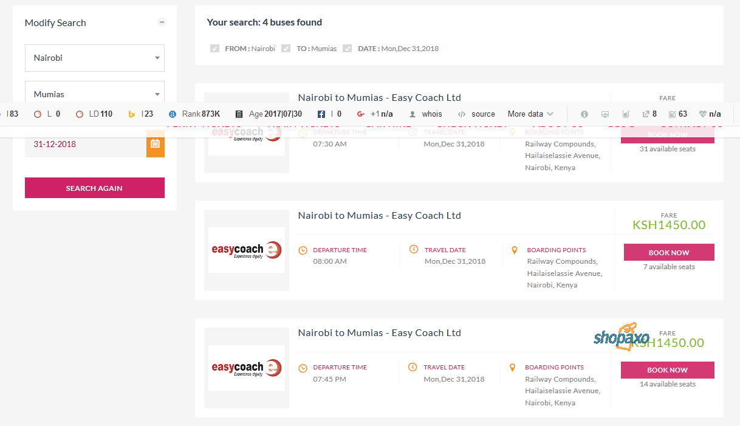Collapse the Modify Search panel
Viewport: 740px width, 426px height.
click(x=162, y=21)
